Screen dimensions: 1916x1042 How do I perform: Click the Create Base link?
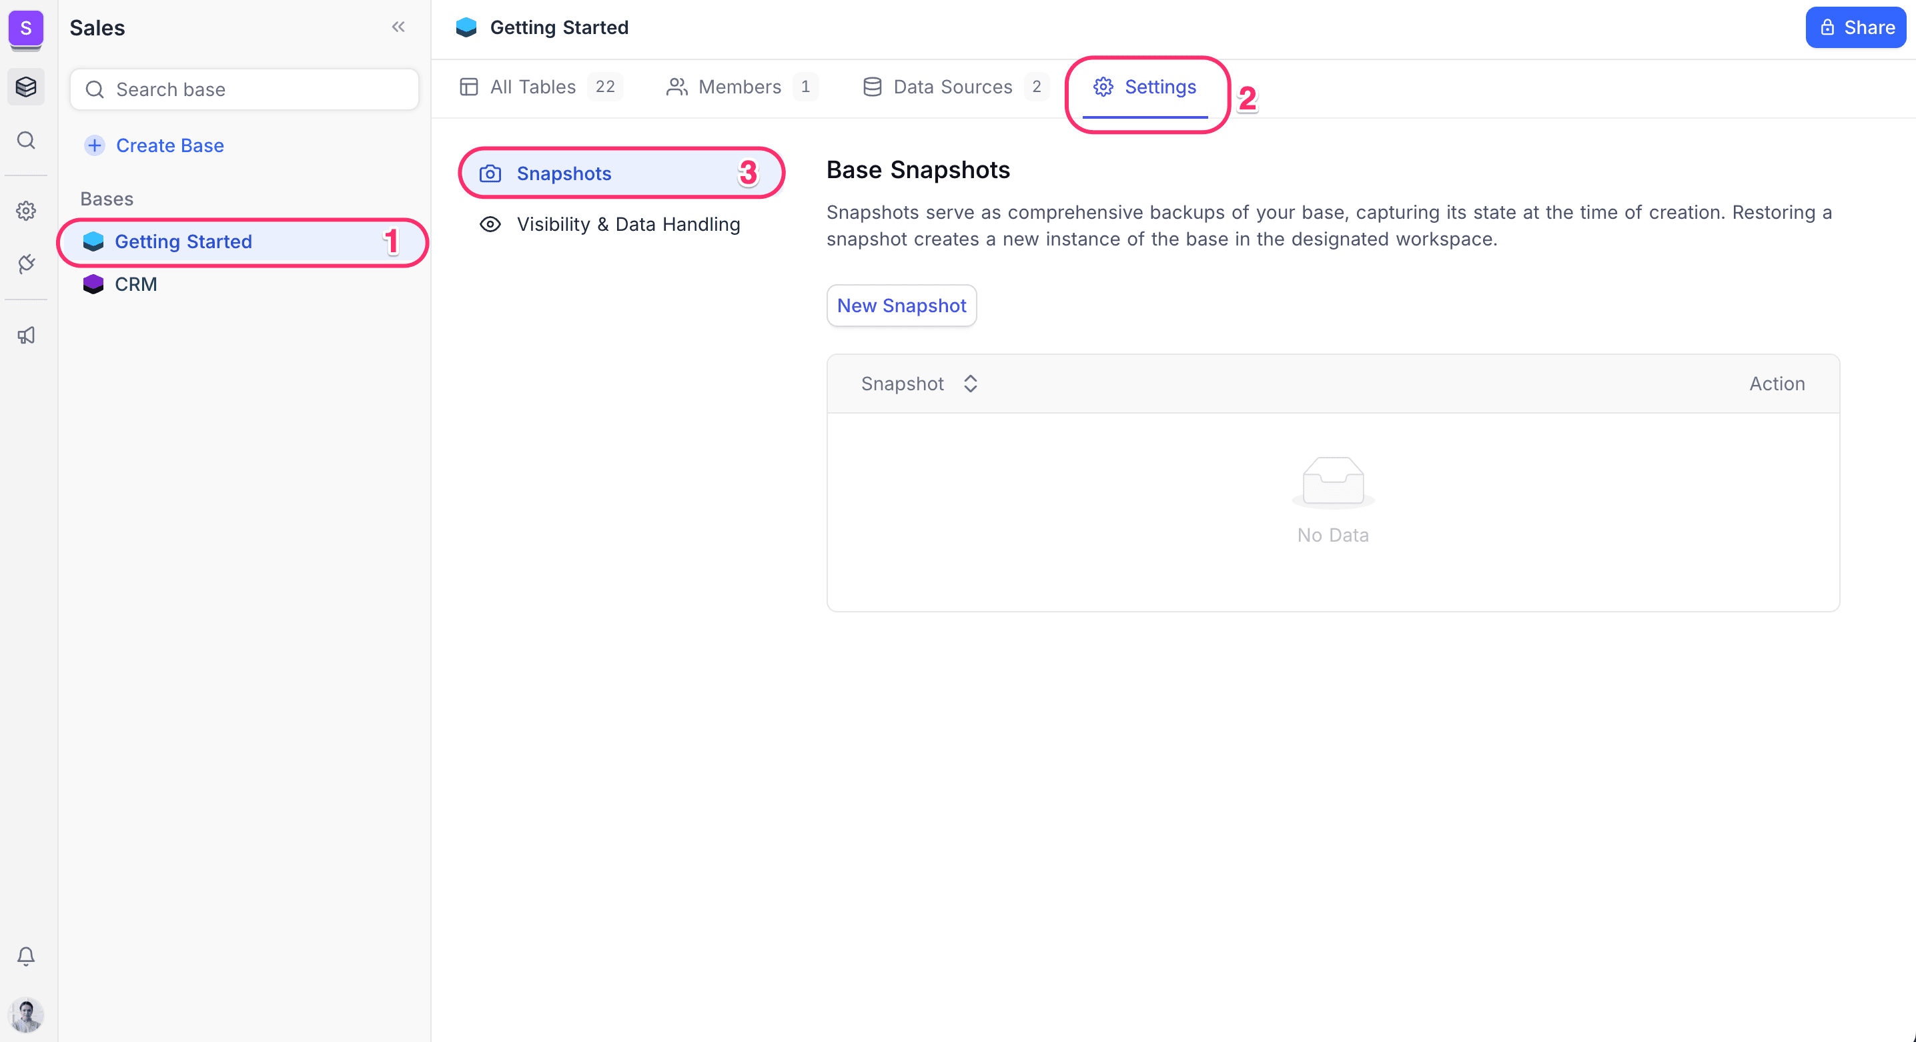click(169, 146)
